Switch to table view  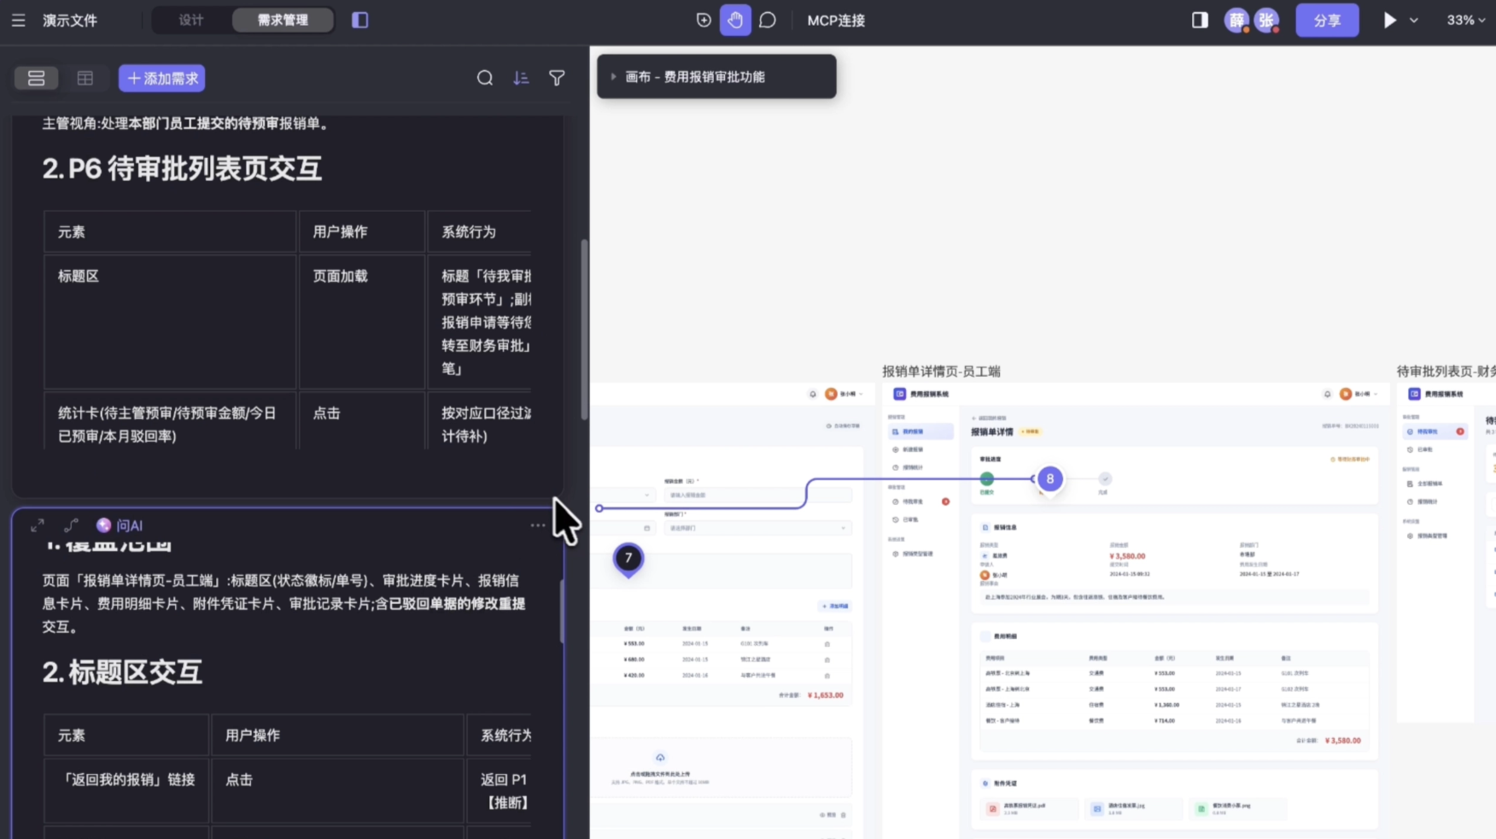pyautogui.click(x=85, y=79)
